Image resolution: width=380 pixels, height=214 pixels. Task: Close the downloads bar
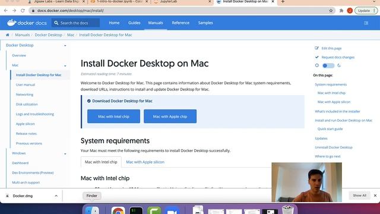(375, 196)
